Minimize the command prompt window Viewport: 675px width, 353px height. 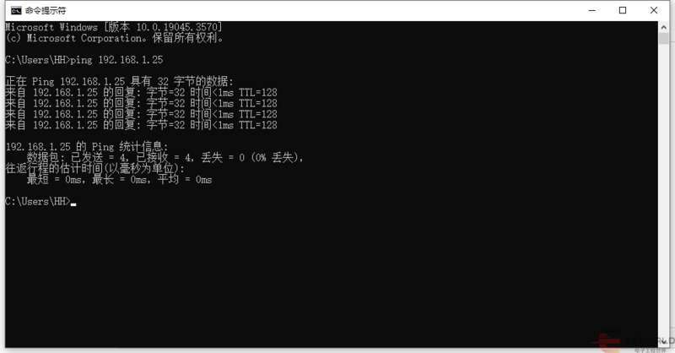pyautogui.click(x=592, y=10)
